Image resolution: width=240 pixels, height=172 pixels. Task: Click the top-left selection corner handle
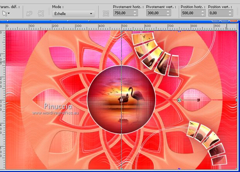[x=122, y=32]
